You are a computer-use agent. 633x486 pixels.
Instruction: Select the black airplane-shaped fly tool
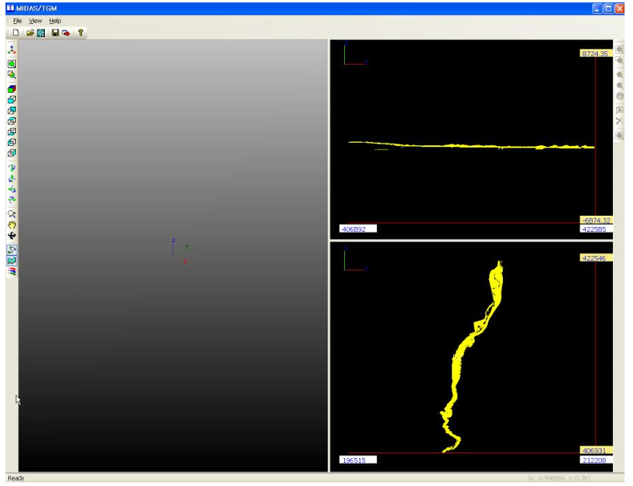click(12, 235)
